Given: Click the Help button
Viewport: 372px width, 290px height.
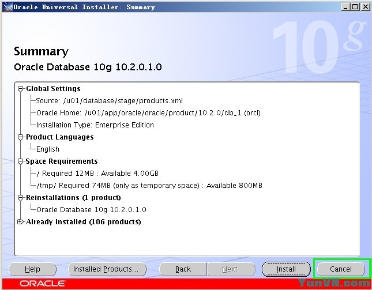Looking at the screenshot, I should (32, 269).
